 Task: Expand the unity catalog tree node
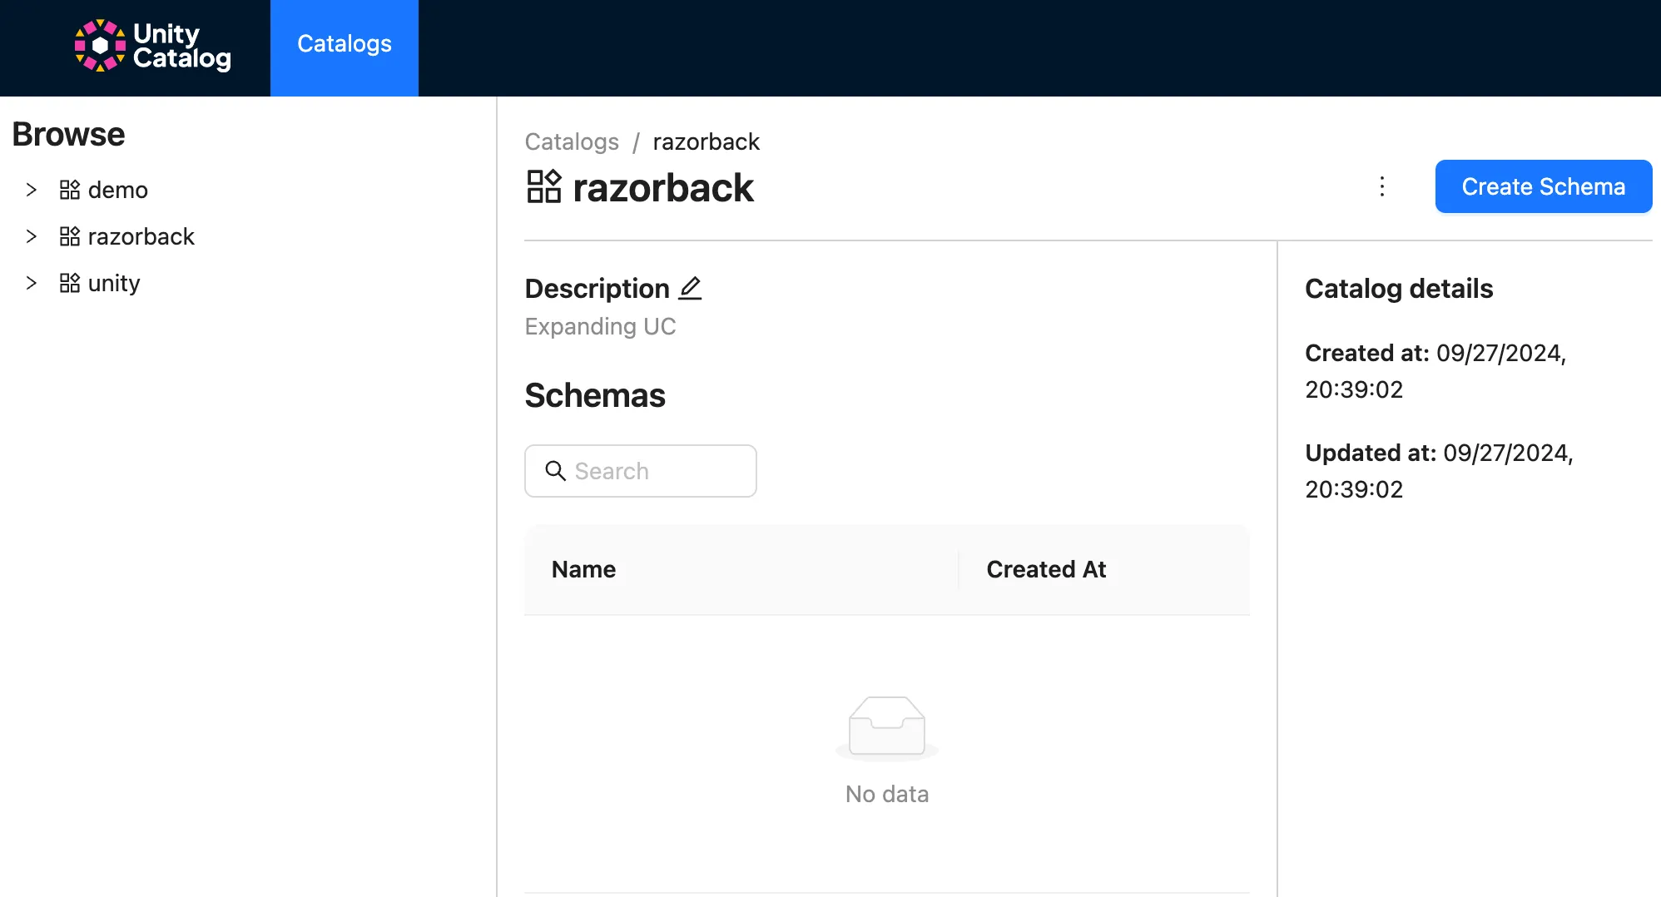[x=32, y=284]
